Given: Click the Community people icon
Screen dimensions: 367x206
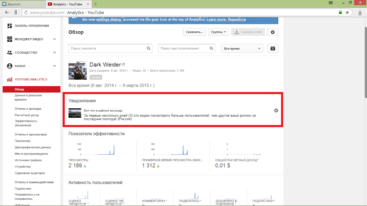Looking at the screenshot, I should tap(10, 53).
